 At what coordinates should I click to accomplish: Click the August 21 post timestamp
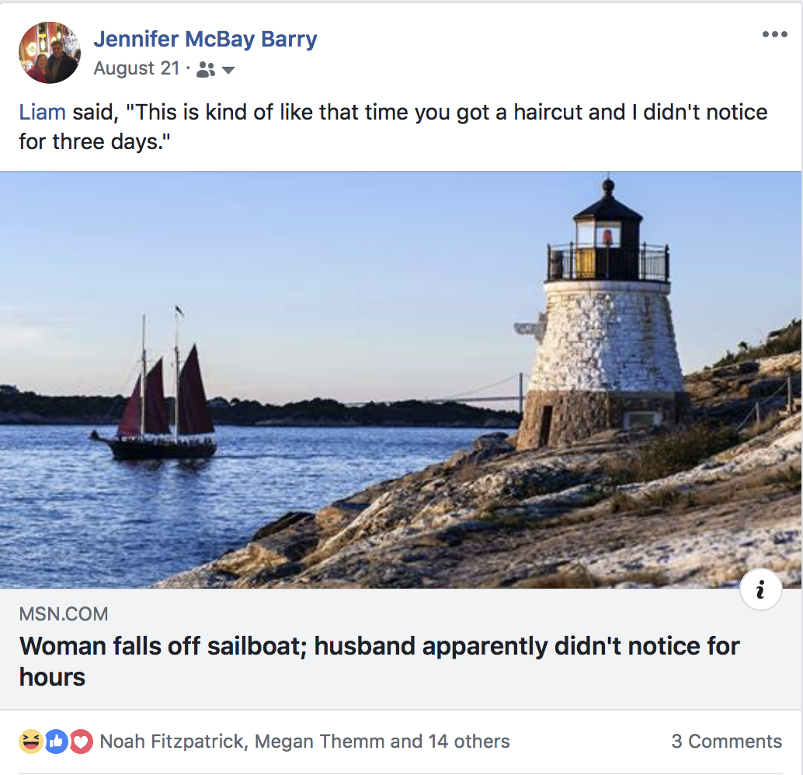(137, 68)
